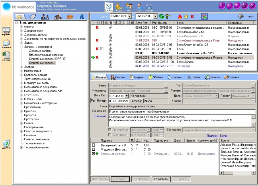The image size is (258, 186).
Task: Select the puzzle piece tab icon in left panel
Action: click(x=82, y=17)
